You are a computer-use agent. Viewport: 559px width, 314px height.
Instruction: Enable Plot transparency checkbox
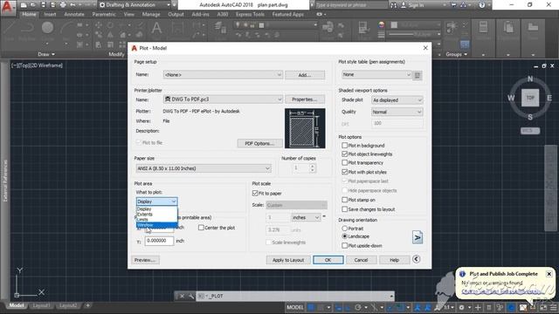pos(344,163)
